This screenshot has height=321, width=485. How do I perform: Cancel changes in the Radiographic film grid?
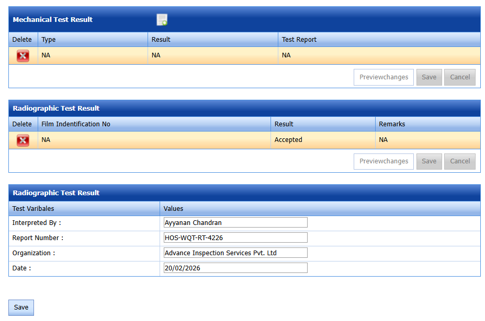(460, 161)
